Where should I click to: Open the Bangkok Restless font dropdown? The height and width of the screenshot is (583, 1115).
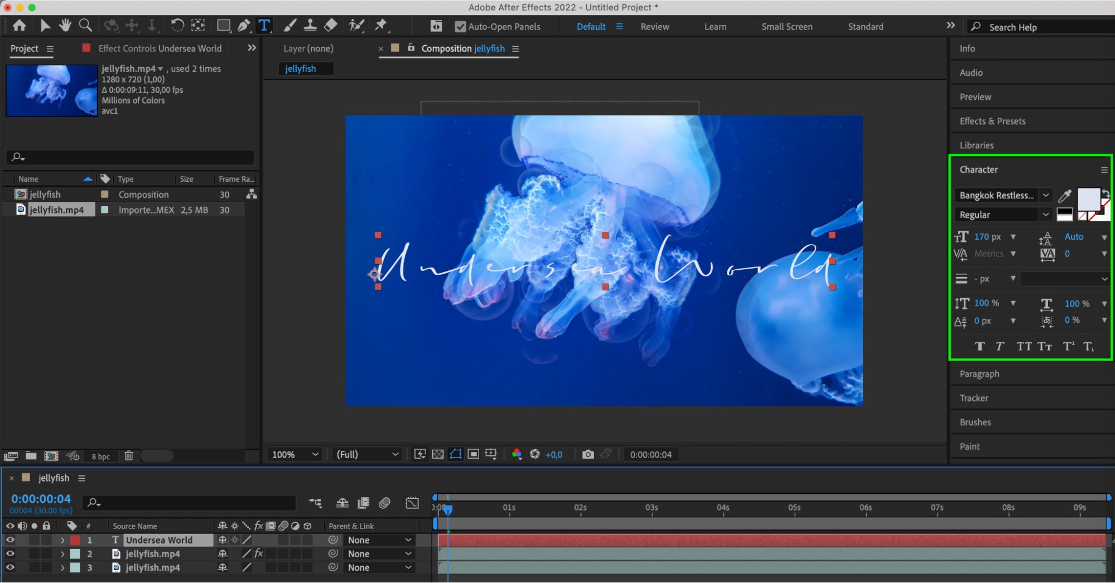click(1046, 195)
